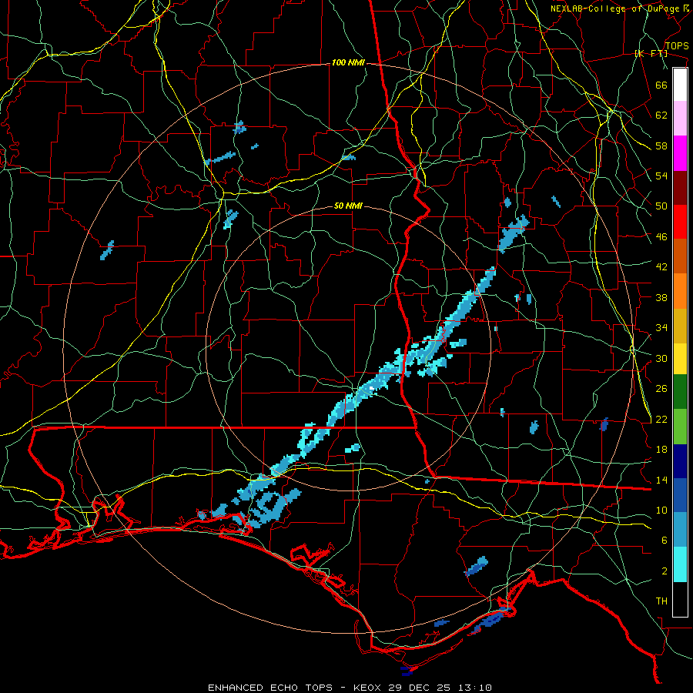Select the steel light-blue legend swatch

coord(680,529)
